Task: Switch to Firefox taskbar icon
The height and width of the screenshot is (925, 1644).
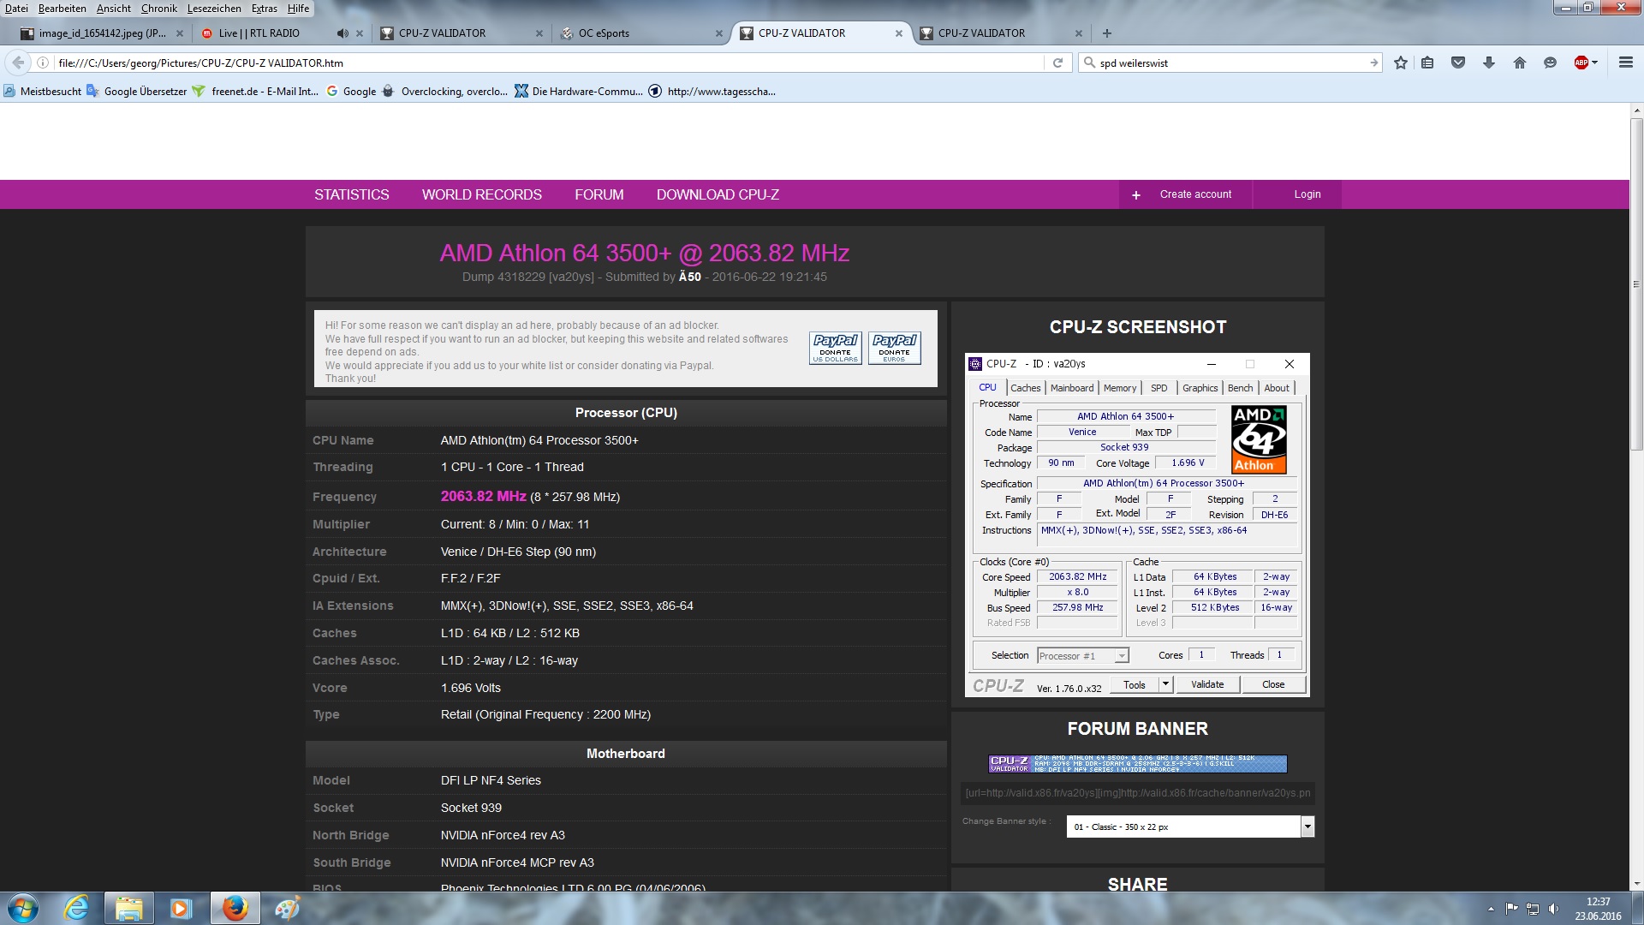Action: point(235,908)
